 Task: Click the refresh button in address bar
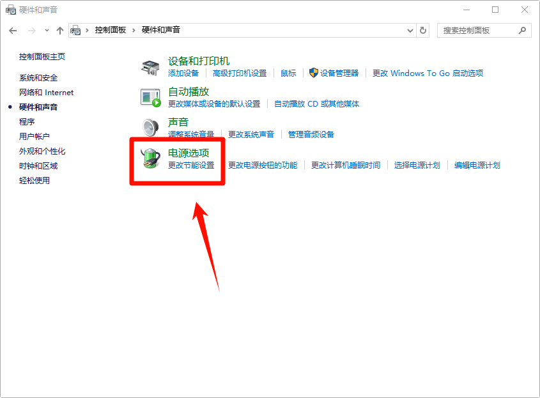[423, 30]
